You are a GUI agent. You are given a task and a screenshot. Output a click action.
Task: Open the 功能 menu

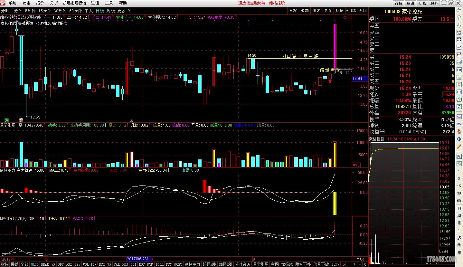click(x=26, y=3)
